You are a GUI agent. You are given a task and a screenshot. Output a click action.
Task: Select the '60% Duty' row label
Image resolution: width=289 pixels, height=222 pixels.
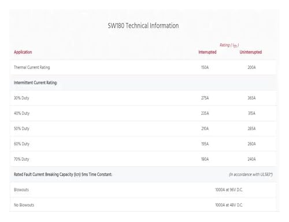[21, 144]
